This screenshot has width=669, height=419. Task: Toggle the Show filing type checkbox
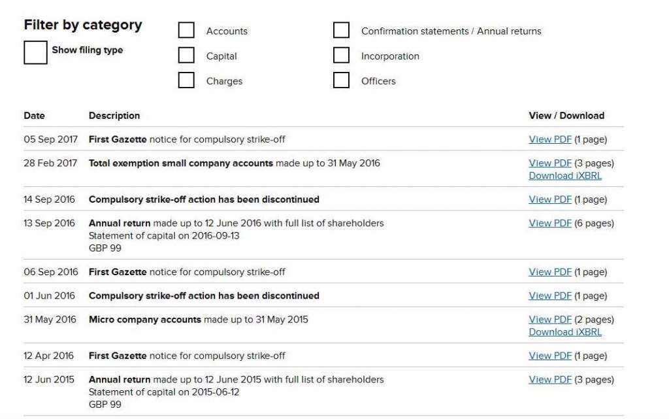35,52
